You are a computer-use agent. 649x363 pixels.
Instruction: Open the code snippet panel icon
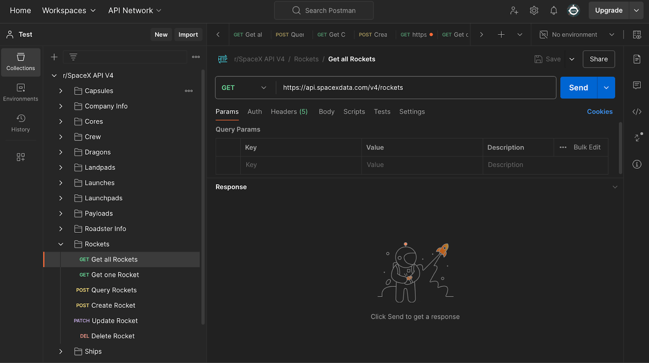click(637, 112)
